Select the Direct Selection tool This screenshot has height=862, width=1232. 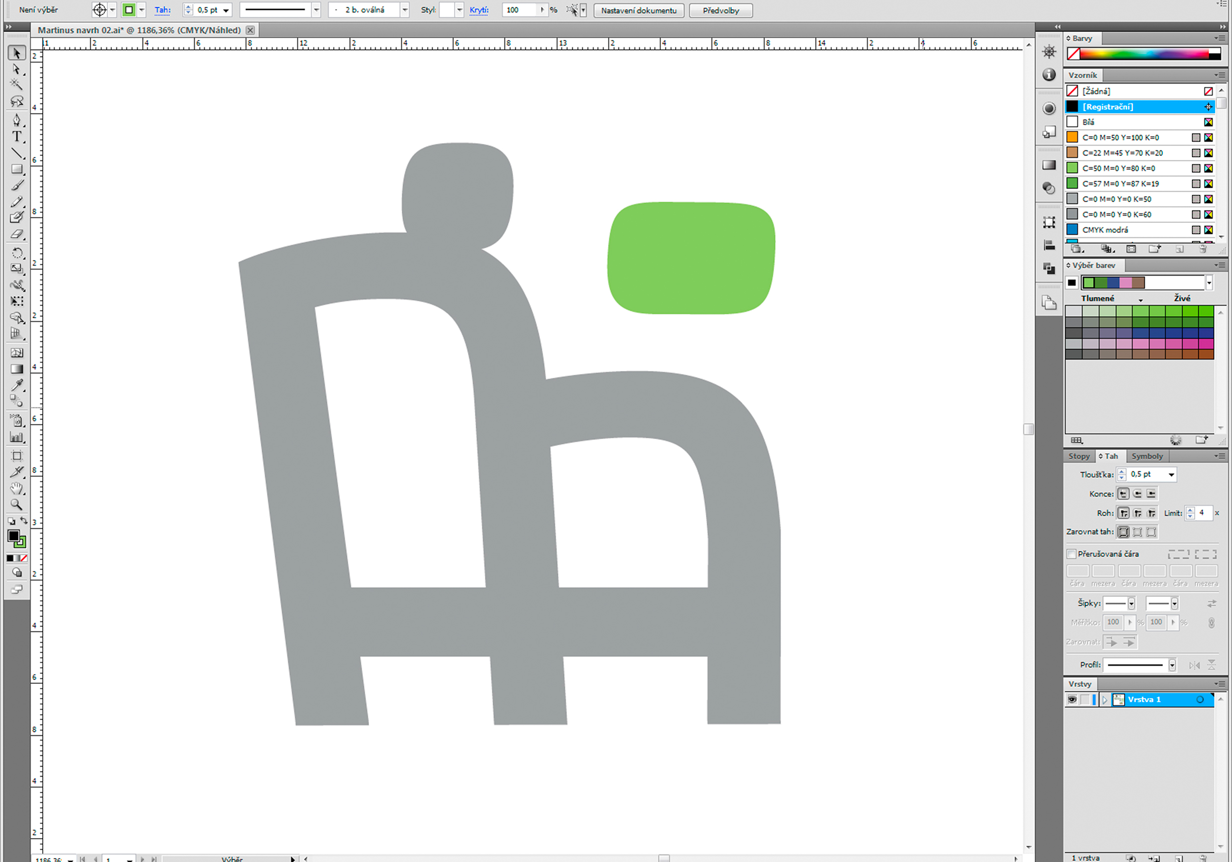(16, 69)
